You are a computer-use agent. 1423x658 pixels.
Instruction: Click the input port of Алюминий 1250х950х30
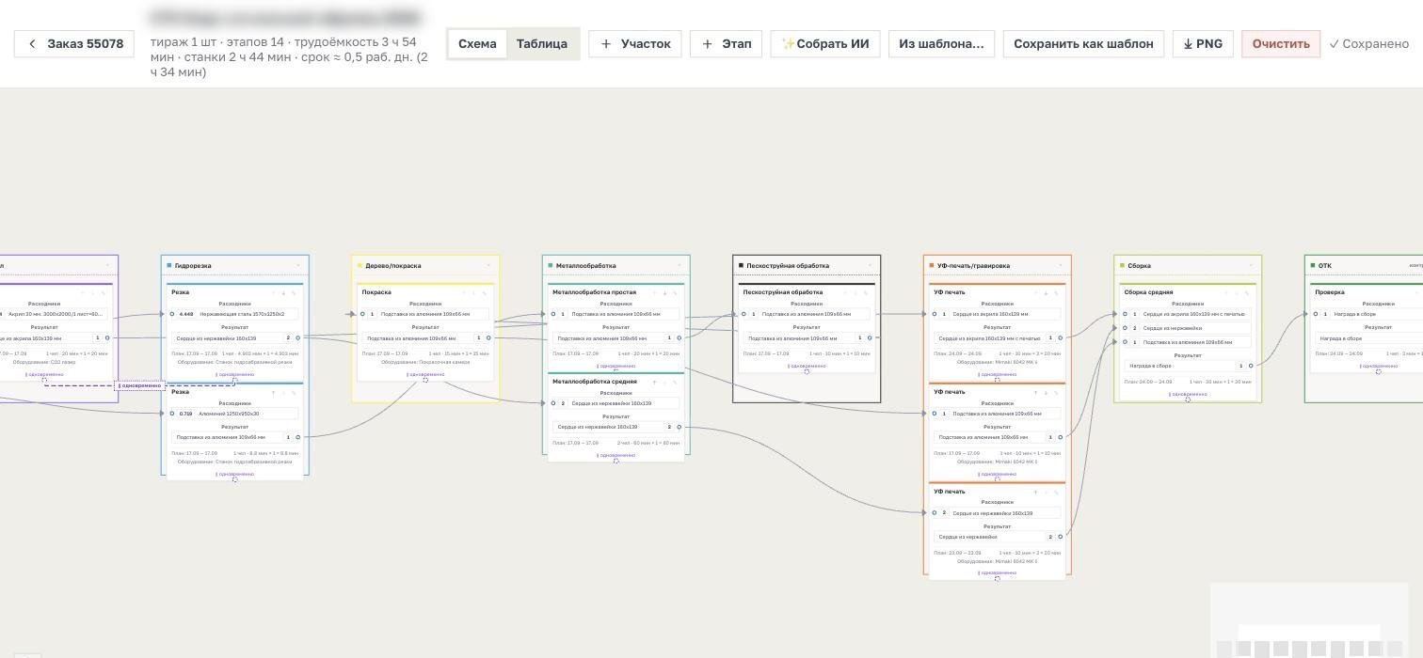[172, 414]
